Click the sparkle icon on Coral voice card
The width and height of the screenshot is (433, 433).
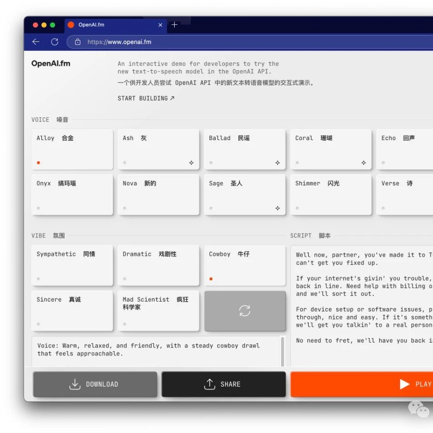click(x=364, y=163)
